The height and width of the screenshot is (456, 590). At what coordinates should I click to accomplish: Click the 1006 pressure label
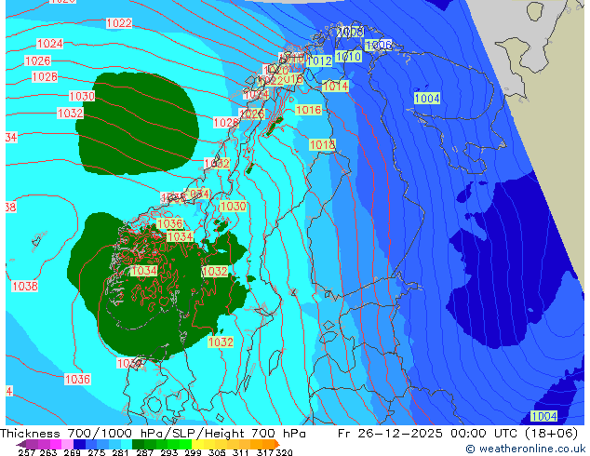tap(378, 46)
